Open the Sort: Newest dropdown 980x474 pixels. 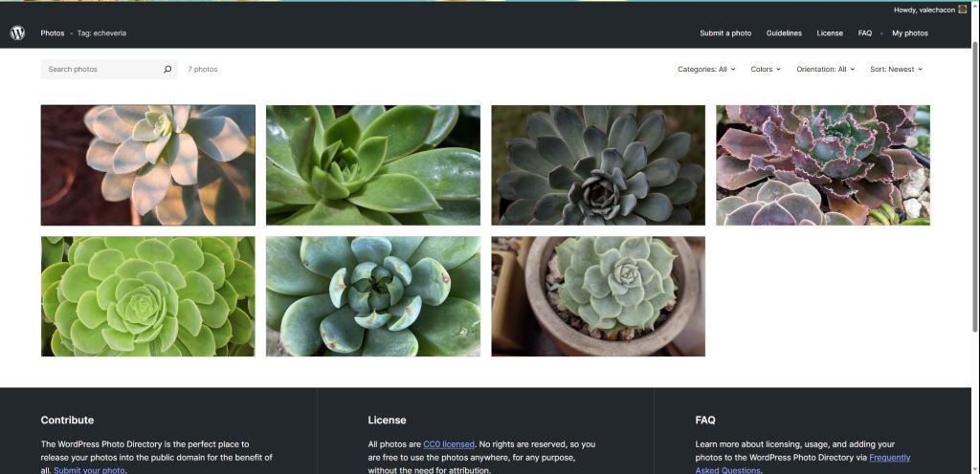coord(896,70)
